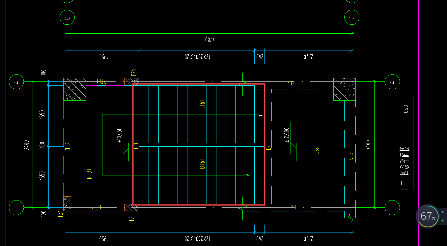The image size is (447, 246).
Task: Select the bottom-row dimension text 260
Action: [260, 238]
